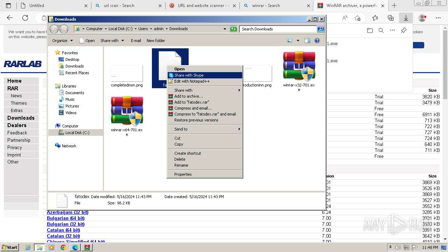
Task: Choose Add to "fatodex.rar"
Action: click(x=205, y=102)
